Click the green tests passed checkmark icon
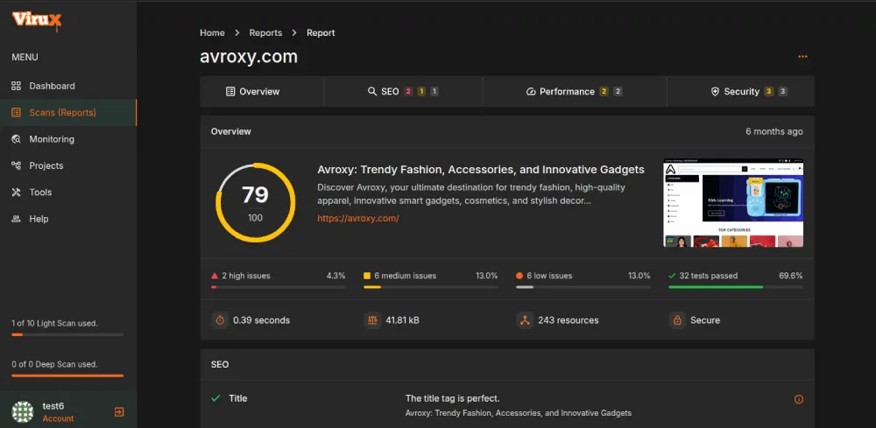This screenshot has width=876, height=428. tap(672, 276)
